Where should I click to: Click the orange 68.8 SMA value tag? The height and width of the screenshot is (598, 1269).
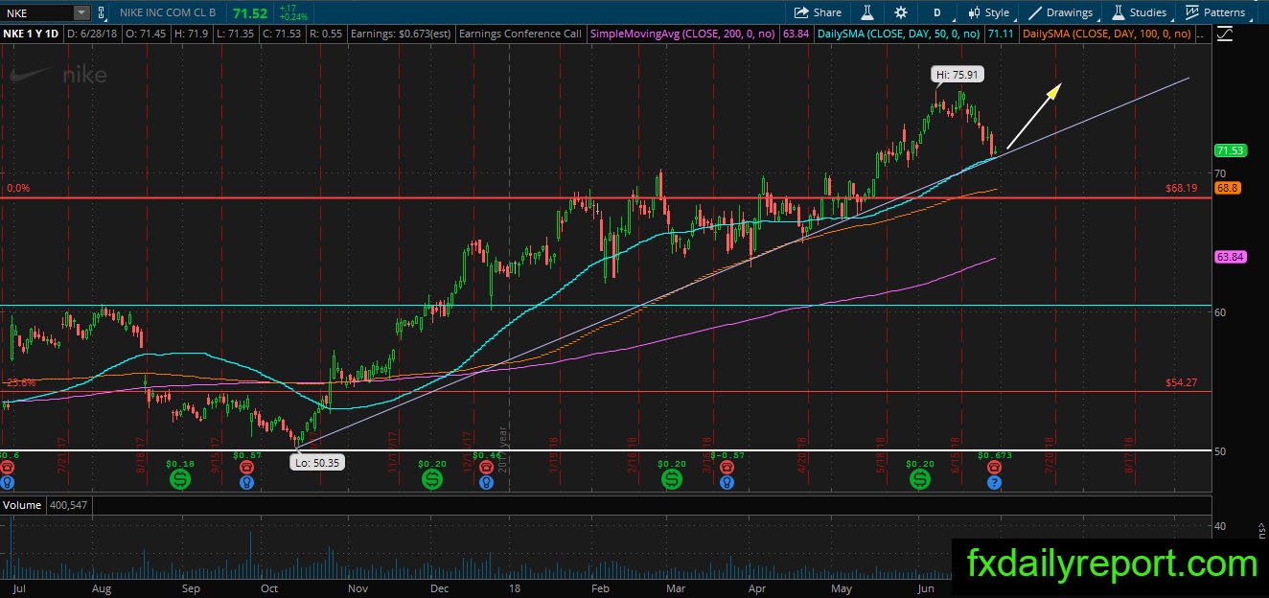[1227, 188]
